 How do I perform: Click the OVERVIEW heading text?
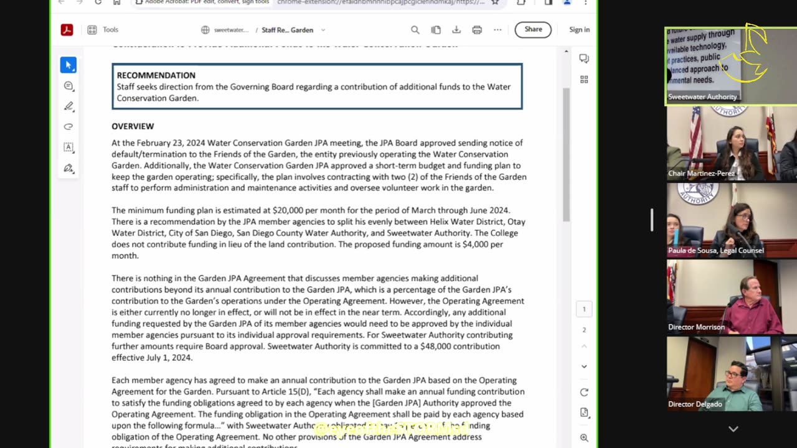[133, 126]
